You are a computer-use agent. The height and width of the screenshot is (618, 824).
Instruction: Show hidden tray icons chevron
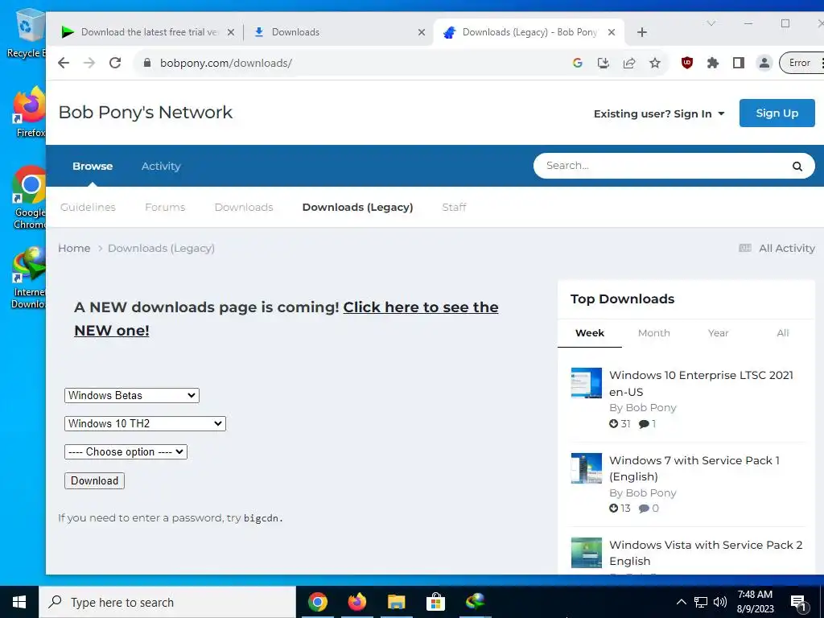[681, 602]
